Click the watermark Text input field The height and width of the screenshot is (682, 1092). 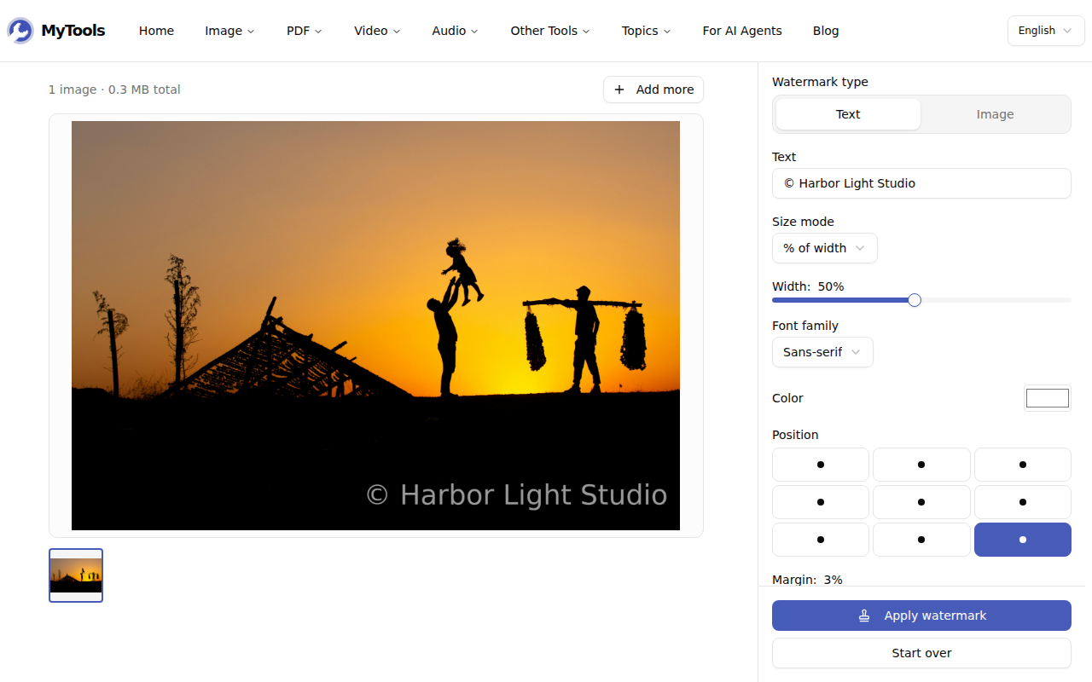point(921,183)
